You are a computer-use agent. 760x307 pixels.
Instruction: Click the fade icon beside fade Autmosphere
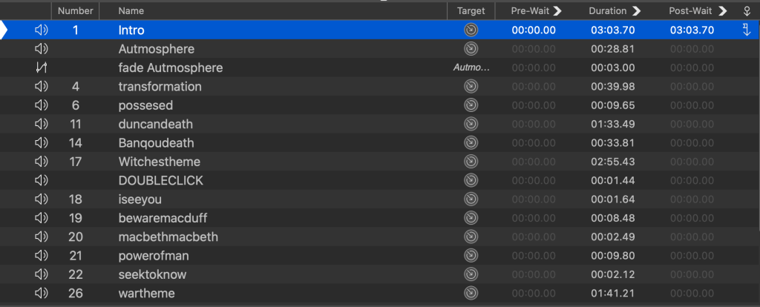pos(42,68)
